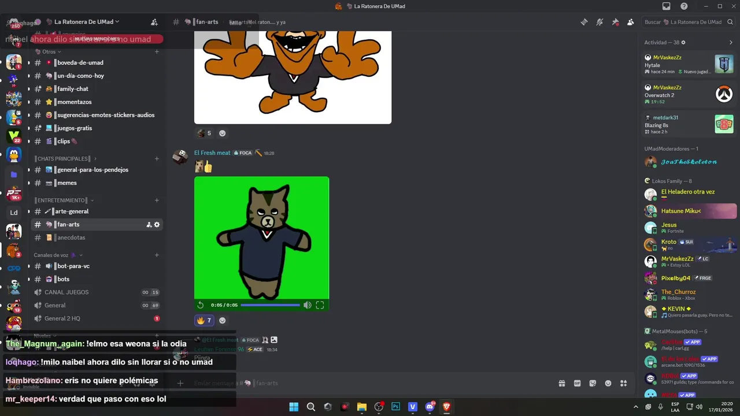The image size is (740, 416).
Task: Send a gift icon in message bar
Action: [561, 383]
